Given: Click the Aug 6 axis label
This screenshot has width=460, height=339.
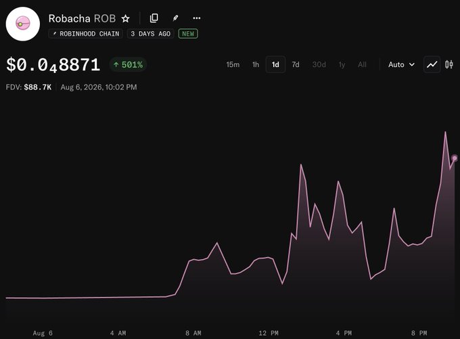Looking at the screenshot, I should pos(43,333).
